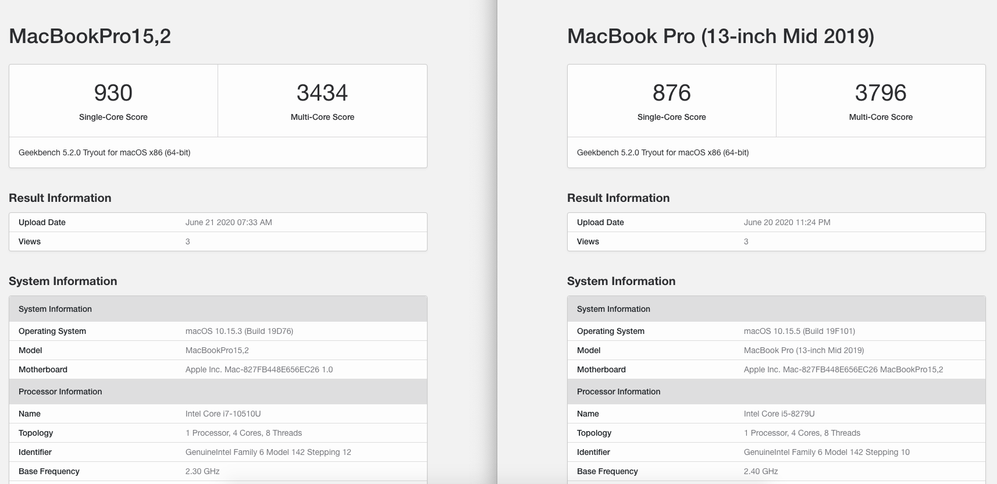Click Identifier label in left window
This screenshot has width=997, height=484.
(x=35, y=452)
